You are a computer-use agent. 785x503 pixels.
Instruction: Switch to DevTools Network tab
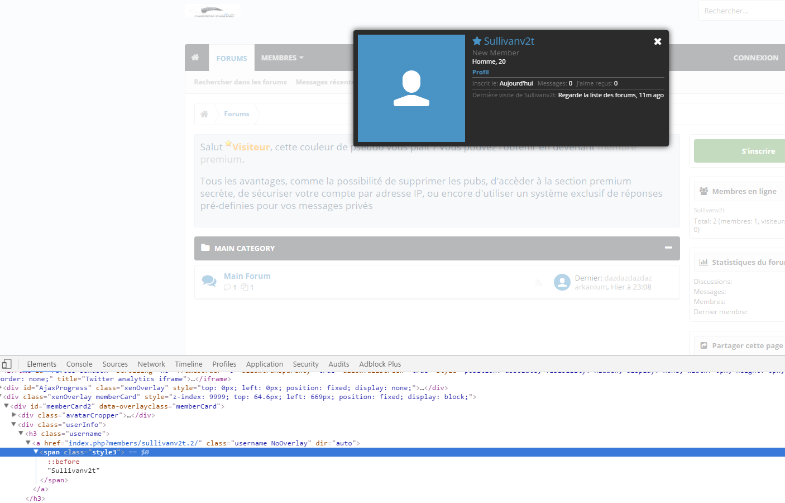[151, 364]
